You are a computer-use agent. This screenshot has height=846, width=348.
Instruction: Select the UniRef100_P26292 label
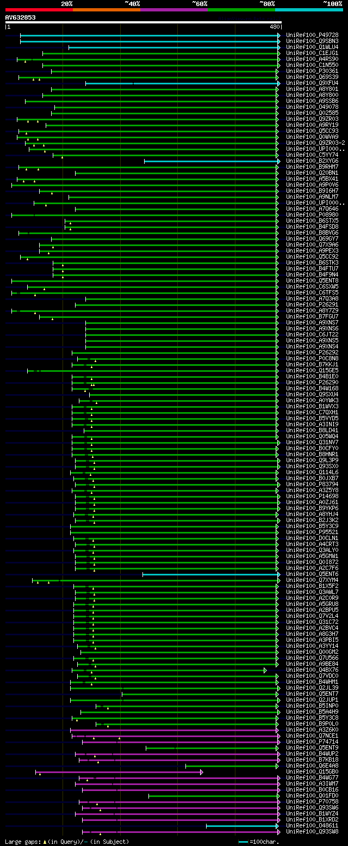[x=312, y=353]
